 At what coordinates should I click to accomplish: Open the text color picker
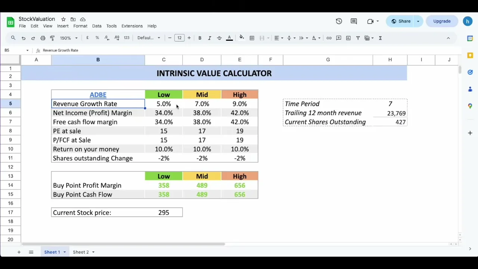[x=229, y=38]
